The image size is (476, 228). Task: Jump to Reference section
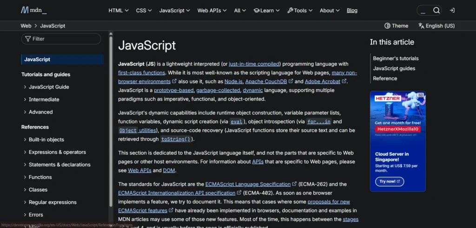tap(385, 78)
